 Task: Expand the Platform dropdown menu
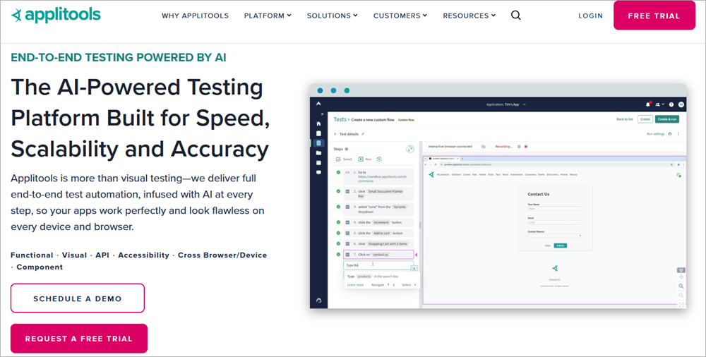[x=268, y=16]
